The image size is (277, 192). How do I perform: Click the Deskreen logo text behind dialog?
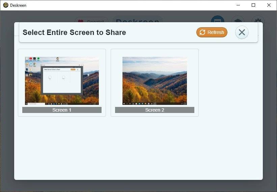tap(137, 20)
